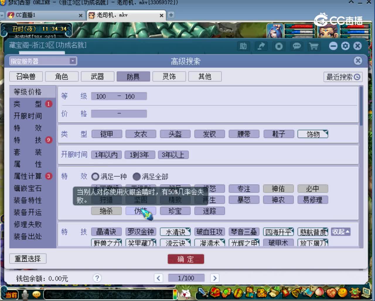Click the round stop-square icon in header
The width and height of the screenshot is (375, 301).
[x=279, y=46]
